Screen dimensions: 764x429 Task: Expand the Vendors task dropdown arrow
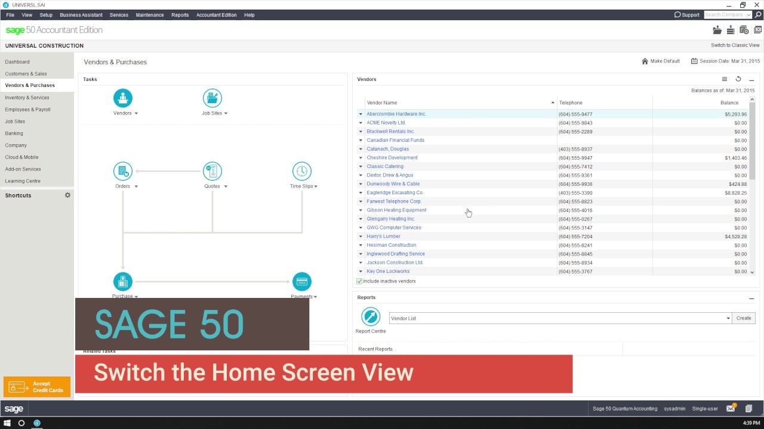click(136, 113)
